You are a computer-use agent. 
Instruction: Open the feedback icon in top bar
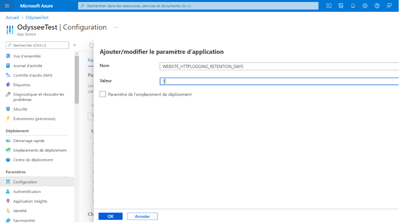(x=389, y=6)
